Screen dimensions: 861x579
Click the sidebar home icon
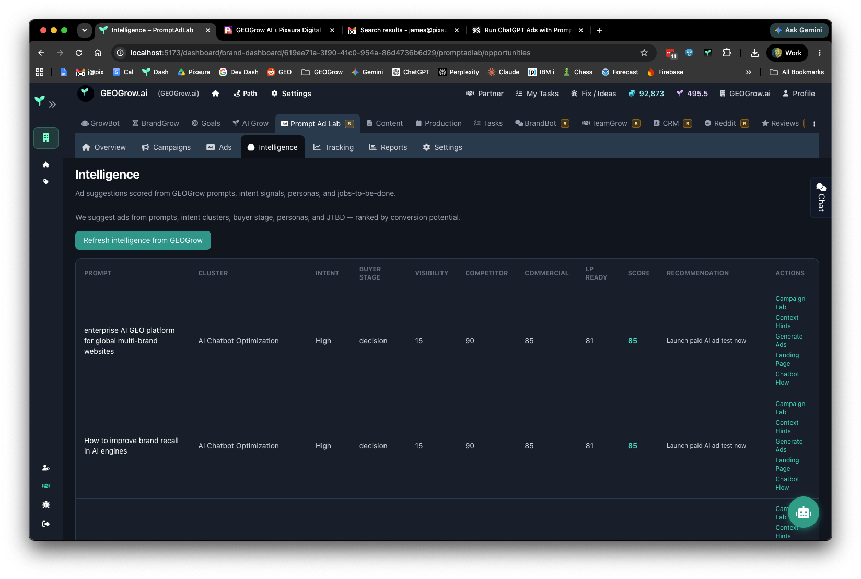tap(46, 165)
